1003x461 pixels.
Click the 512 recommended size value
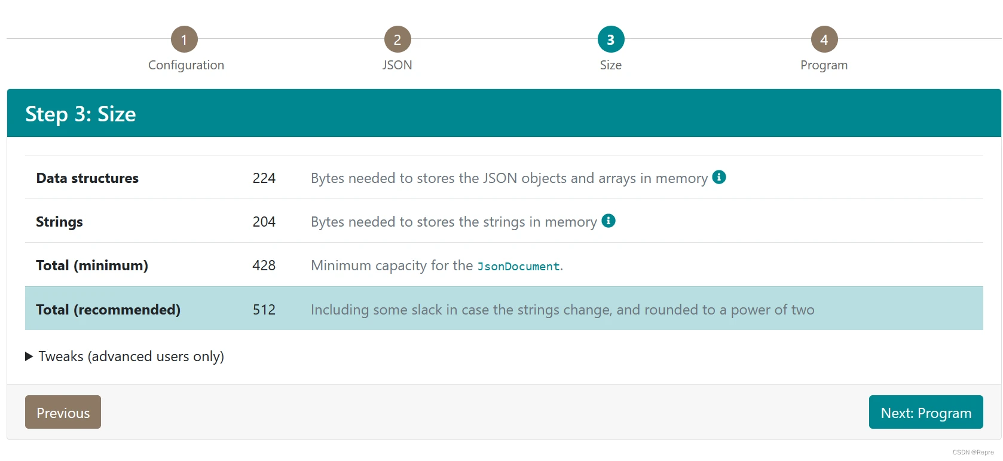[x=264, y=310]
